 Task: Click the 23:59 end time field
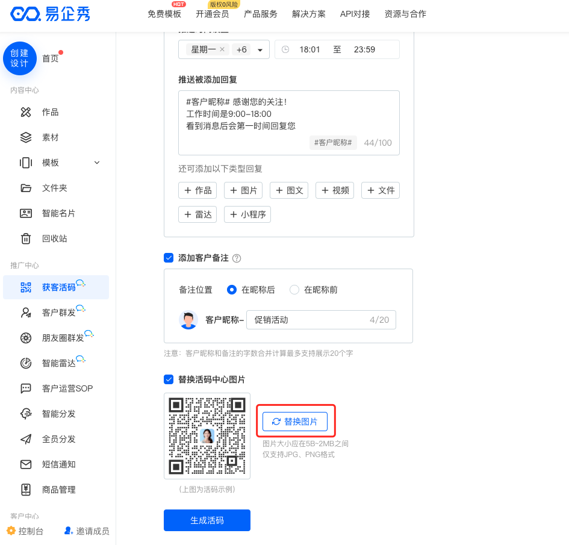pos(364,49)
